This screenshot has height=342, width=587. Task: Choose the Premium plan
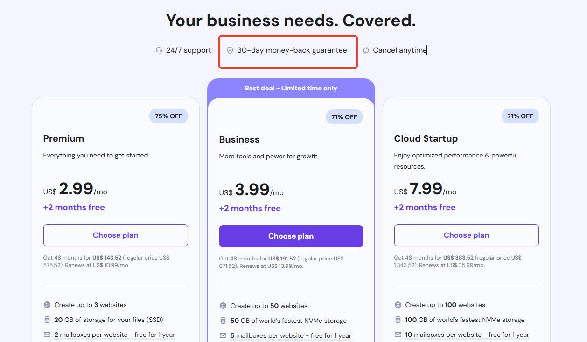click(116, 235)
